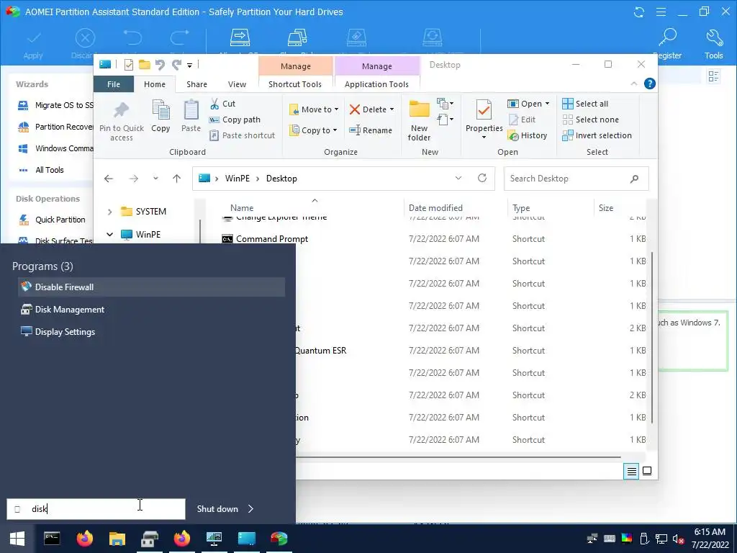Click the search magnifier in Search Desktop
This screenshot has width=737, height=553.
click(634, 179)
